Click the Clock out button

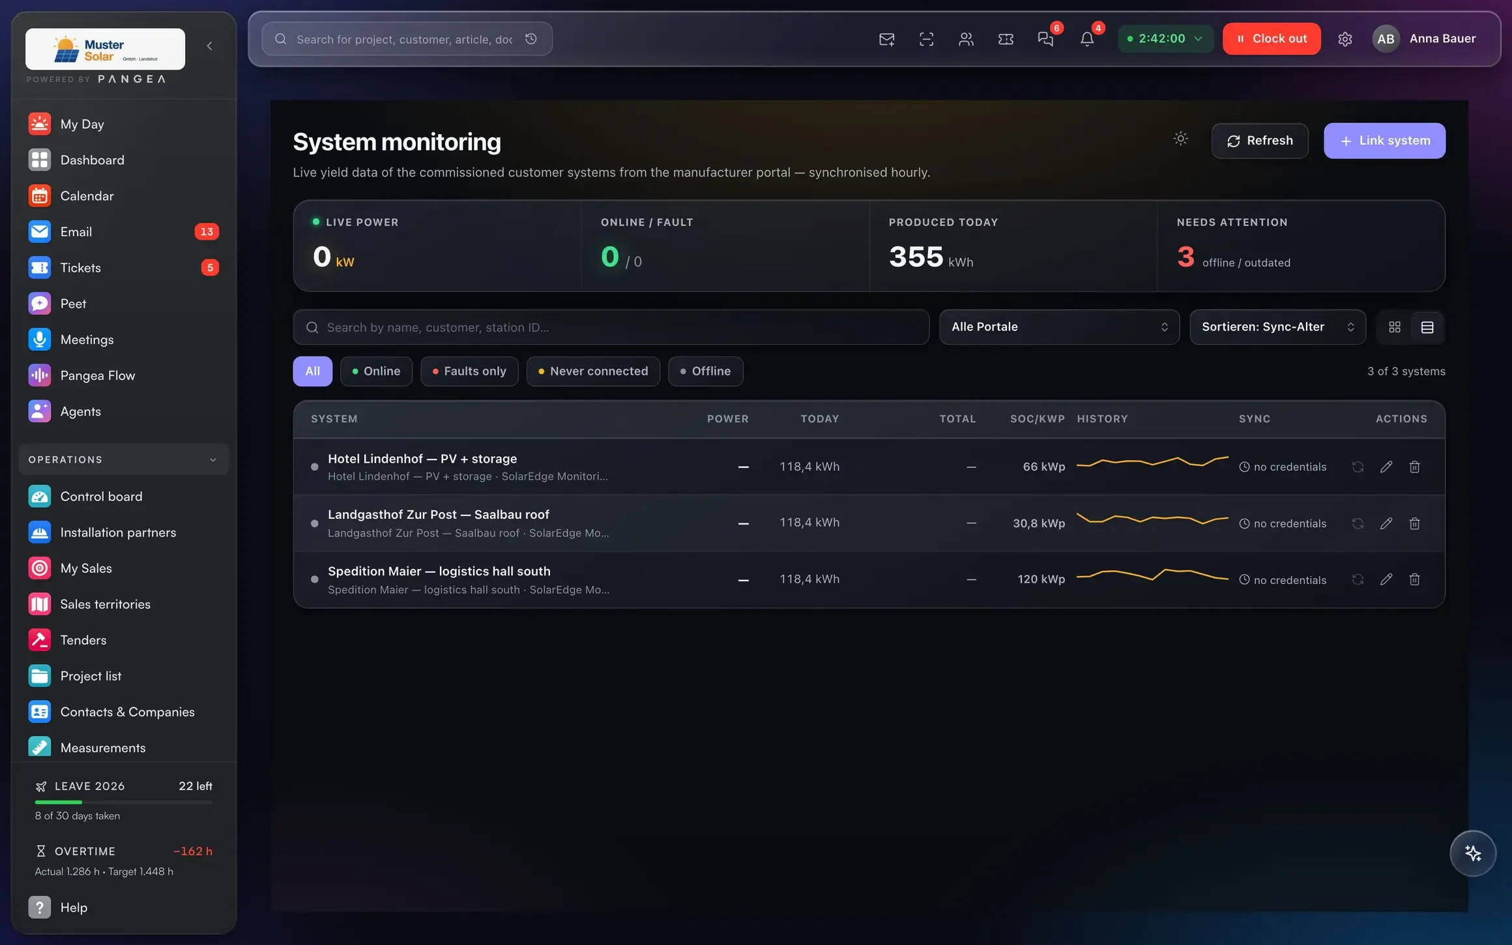pyautogui.click(x=1272, y=38)
